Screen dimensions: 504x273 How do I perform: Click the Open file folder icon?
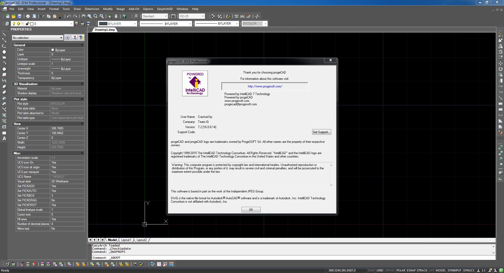point(13,16)
